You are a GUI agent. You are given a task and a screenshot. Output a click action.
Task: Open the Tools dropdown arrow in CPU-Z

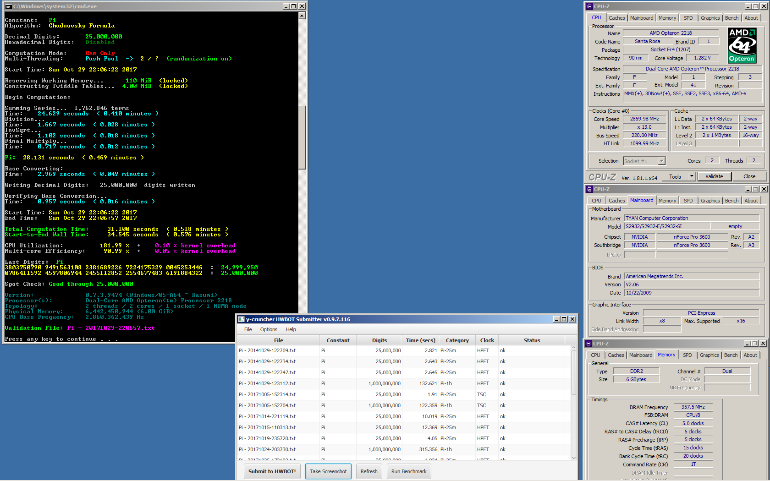692,176
